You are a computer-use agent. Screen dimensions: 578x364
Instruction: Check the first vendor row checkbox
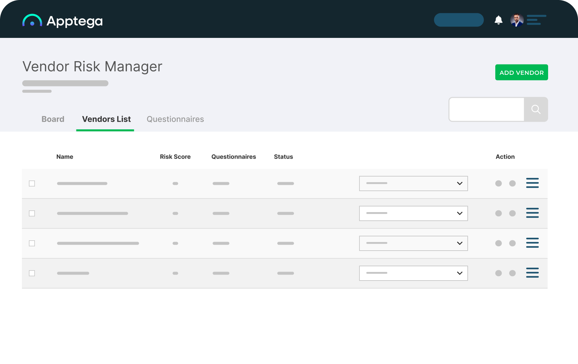(x=32, y=183)
